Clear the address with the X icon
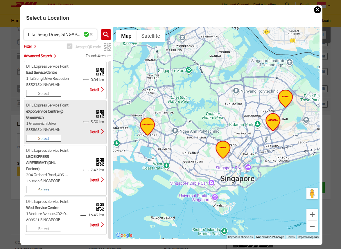 click(91, 34)
